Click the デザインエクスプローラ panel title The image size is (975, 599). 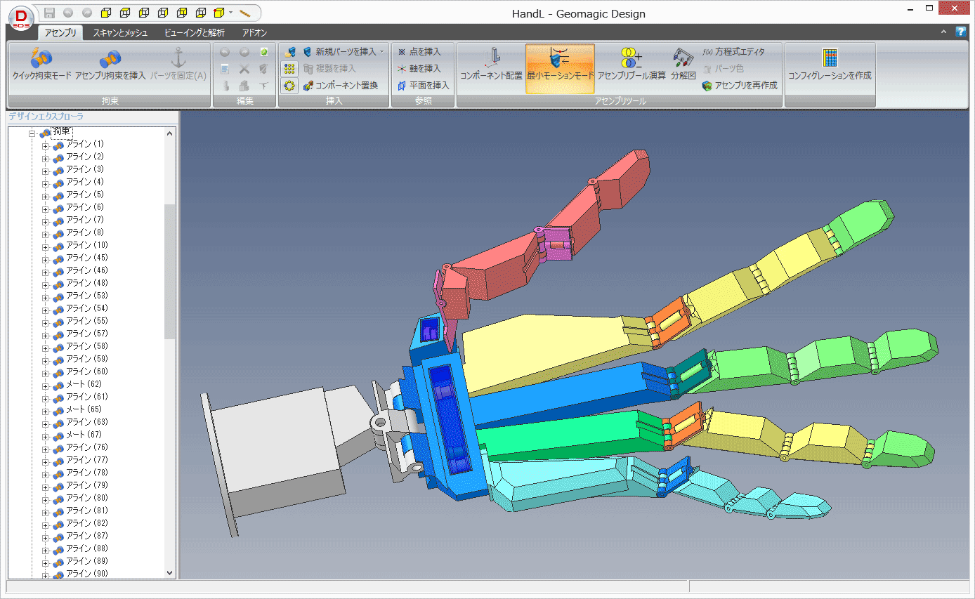point(46,117)
